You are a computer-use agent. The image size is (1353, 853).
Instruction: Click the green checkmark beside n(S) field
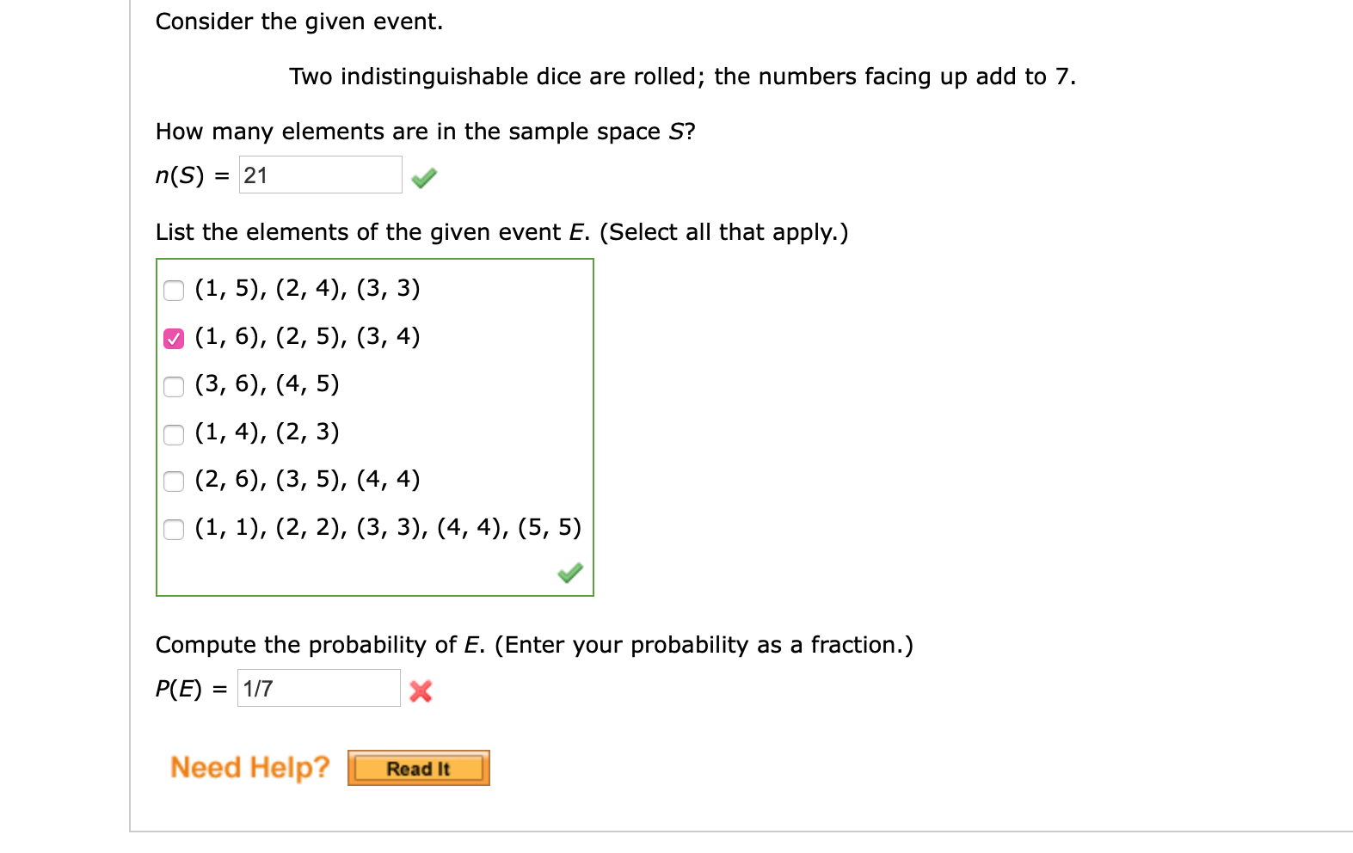(x=422, y=178)
